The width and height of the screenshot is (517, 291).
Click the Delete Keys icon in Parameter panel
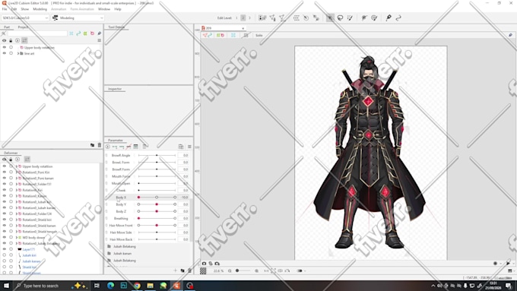[128, 147]
